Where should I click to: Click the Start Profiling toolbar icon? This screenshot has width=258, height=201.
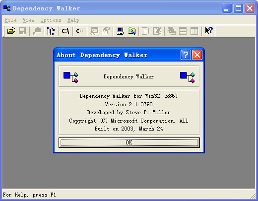coord(146,31)
